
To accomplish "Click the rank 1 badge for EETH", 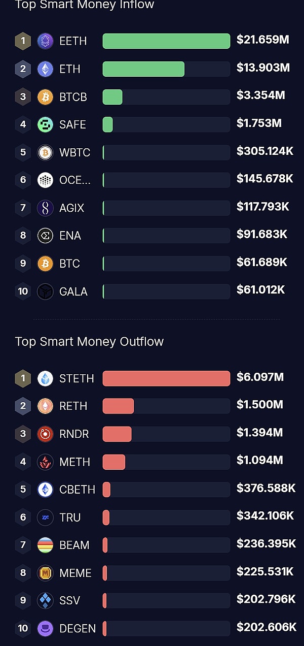I will coord(23,41).
